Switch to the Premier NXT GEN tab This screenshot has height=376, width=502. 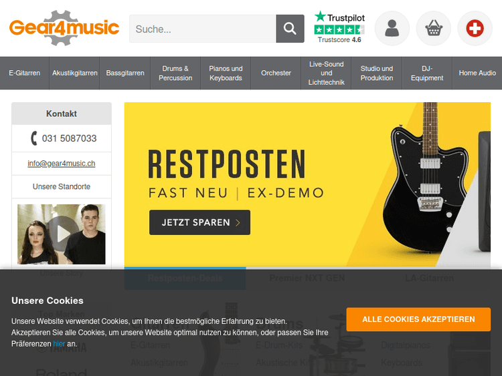[x=307, y=278]
